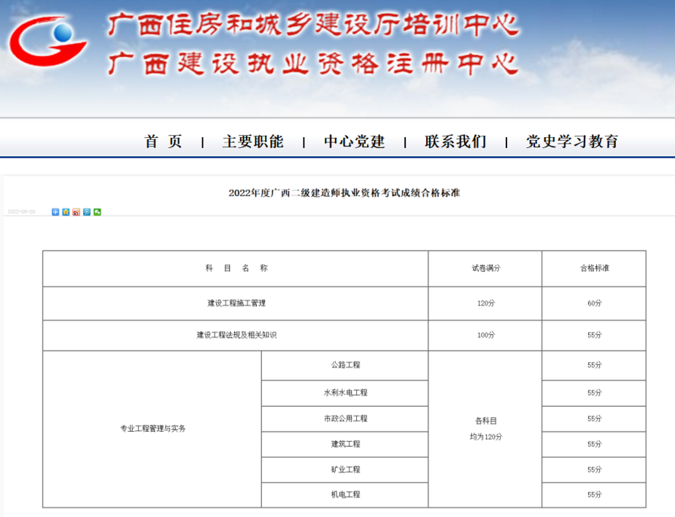Click the 广西建设执业资格注册中心 banner title
This screenshot has width=675, height=517.
313,63
